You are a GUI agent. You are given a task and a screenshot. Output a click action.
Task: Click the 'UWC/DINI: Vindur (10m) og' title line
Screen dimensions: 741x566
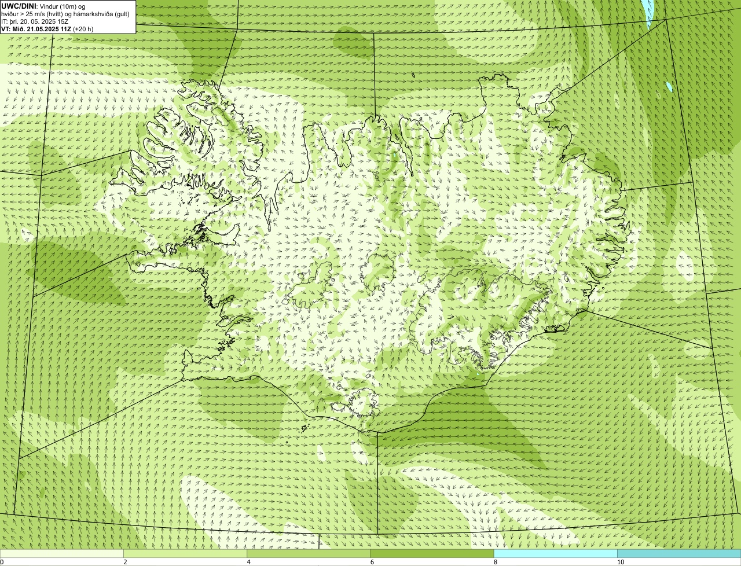pos(43,6)
